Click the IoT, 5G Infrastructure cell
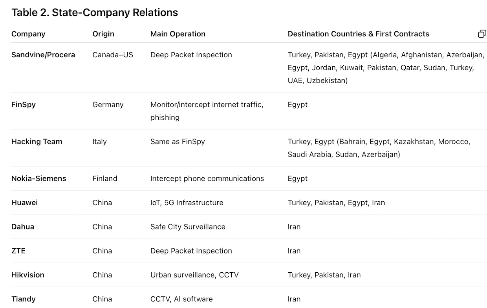 (187, 203)
